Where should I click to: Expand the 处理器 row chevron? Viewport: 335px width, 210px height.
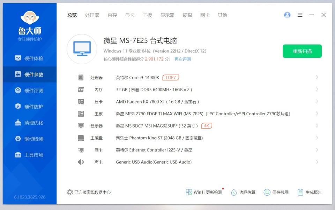[317, 77]
